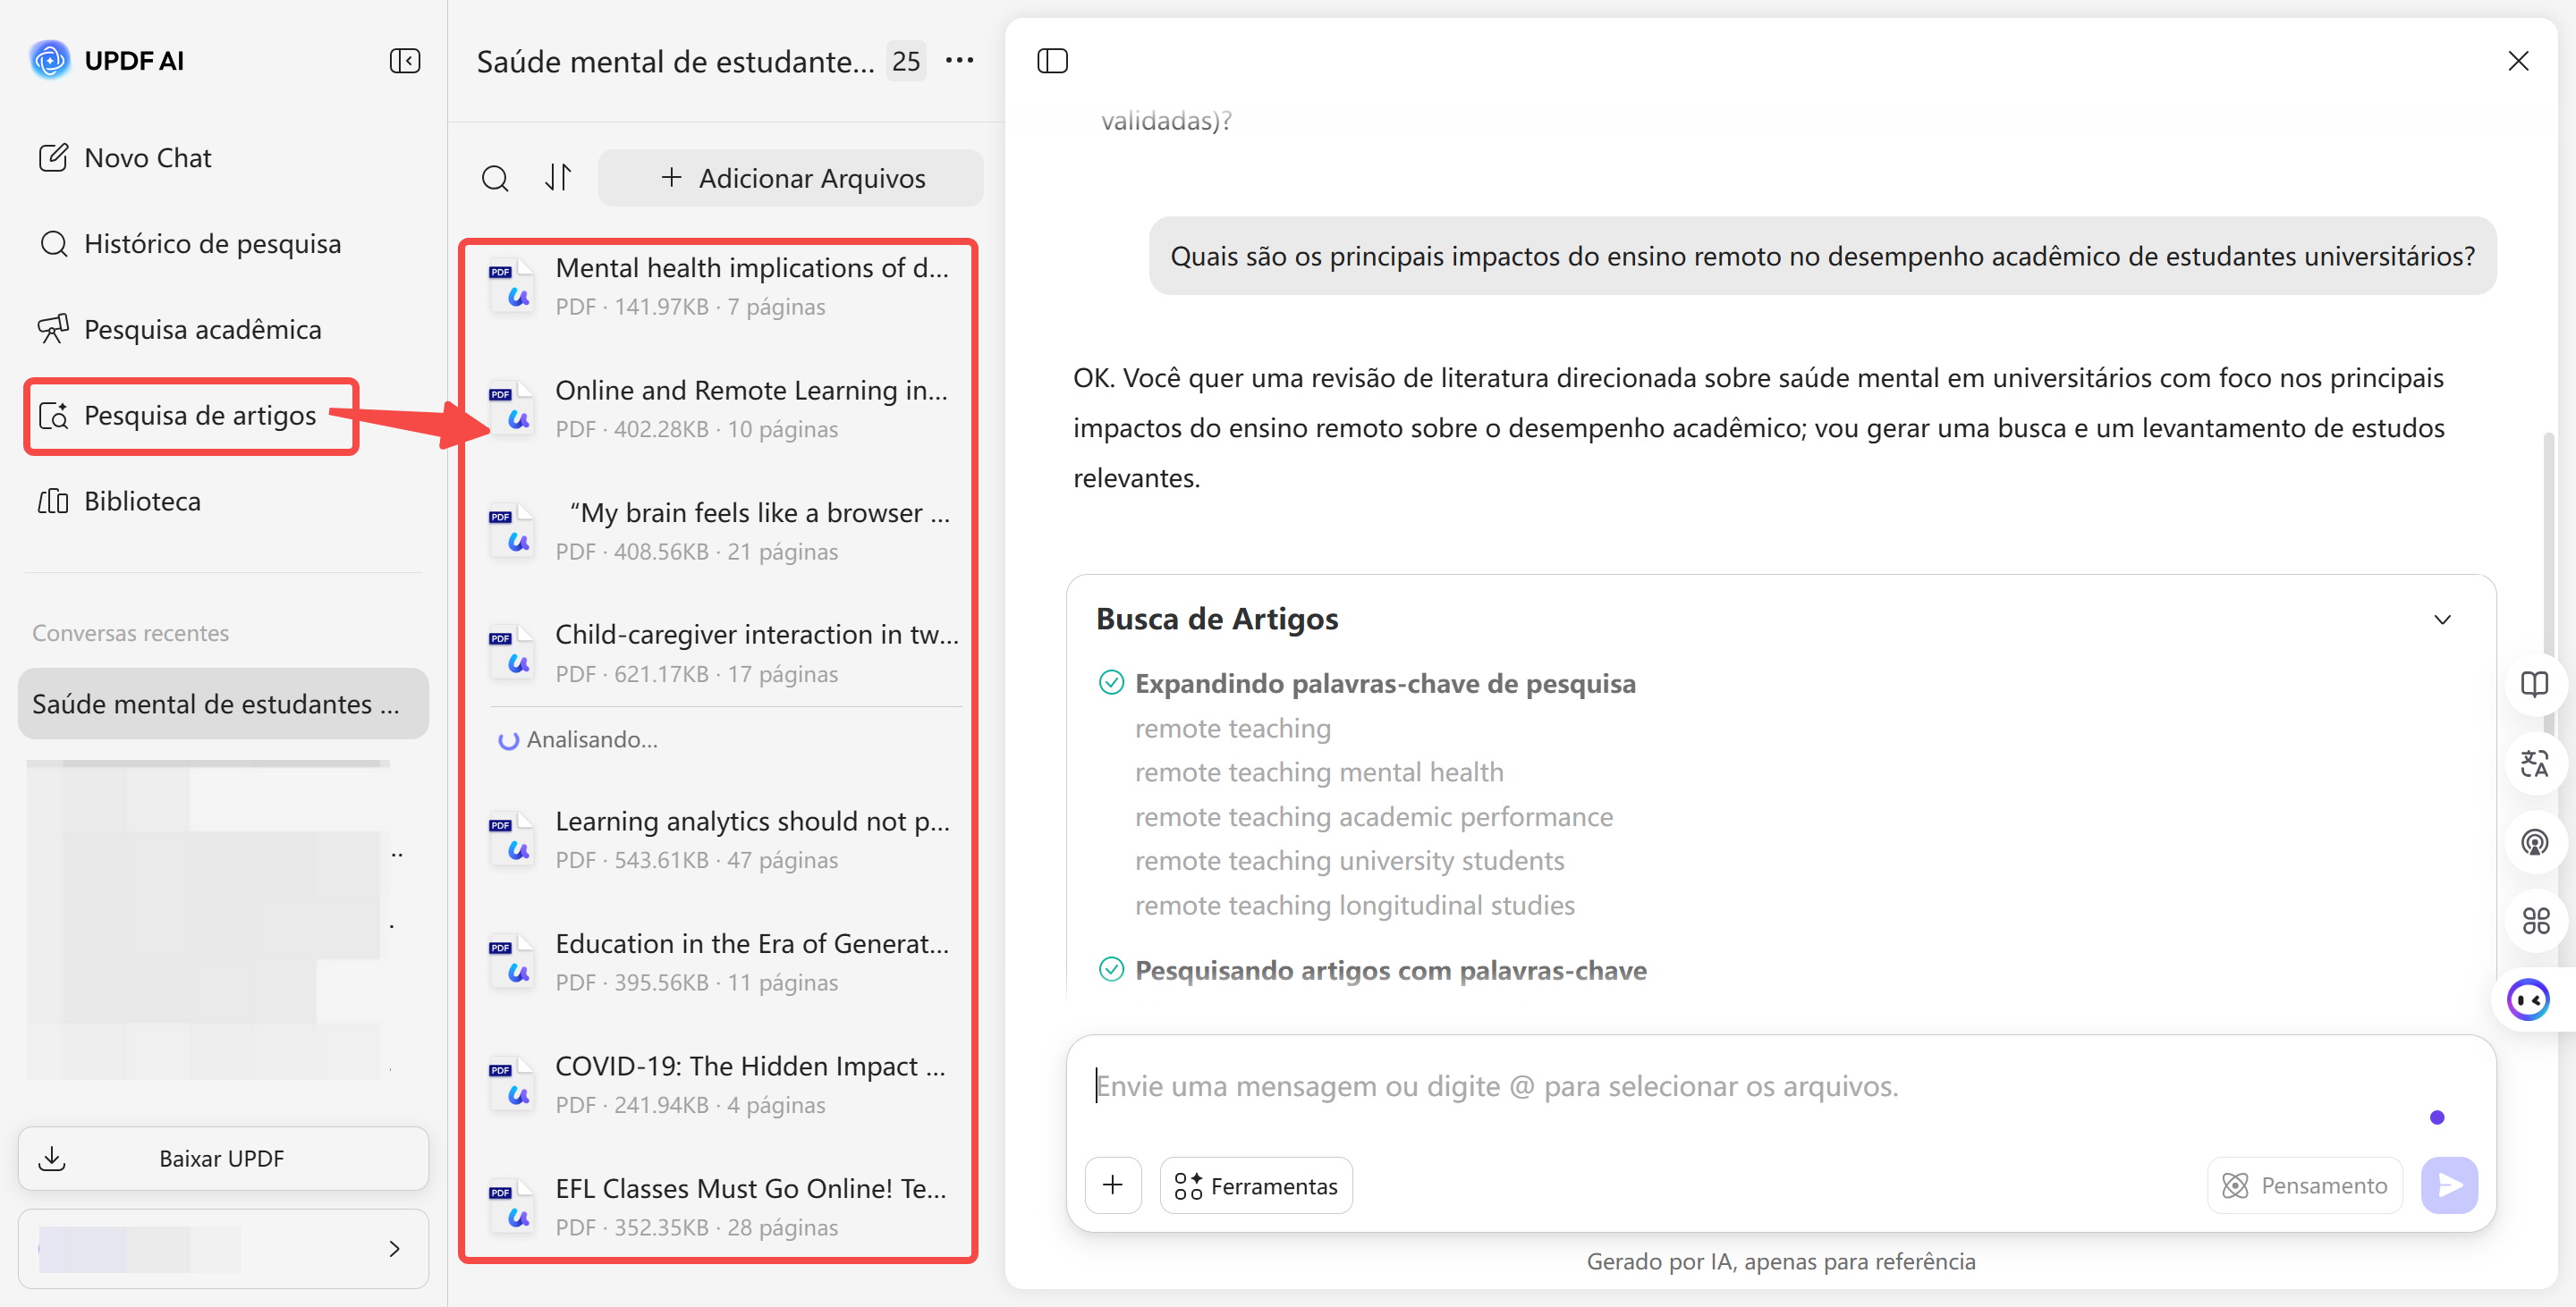Image resolution: width=2576 pixels, height=1307 pixels.
Task: Click the download icon in Baixar UPDF
Action: click(52, 1158)
